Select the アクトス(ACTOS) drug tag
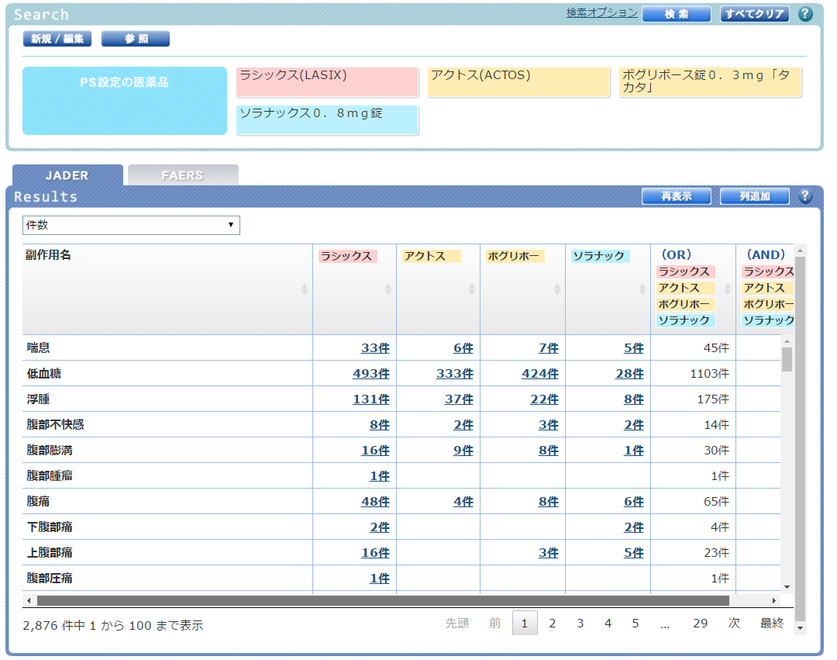Image resolution: width=837 pixels, height=660 pixels. [x=518, y=81]
